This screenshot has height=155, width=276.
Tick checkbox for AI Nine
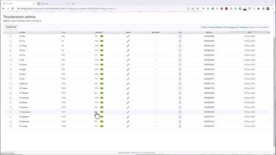coord(10,74)
